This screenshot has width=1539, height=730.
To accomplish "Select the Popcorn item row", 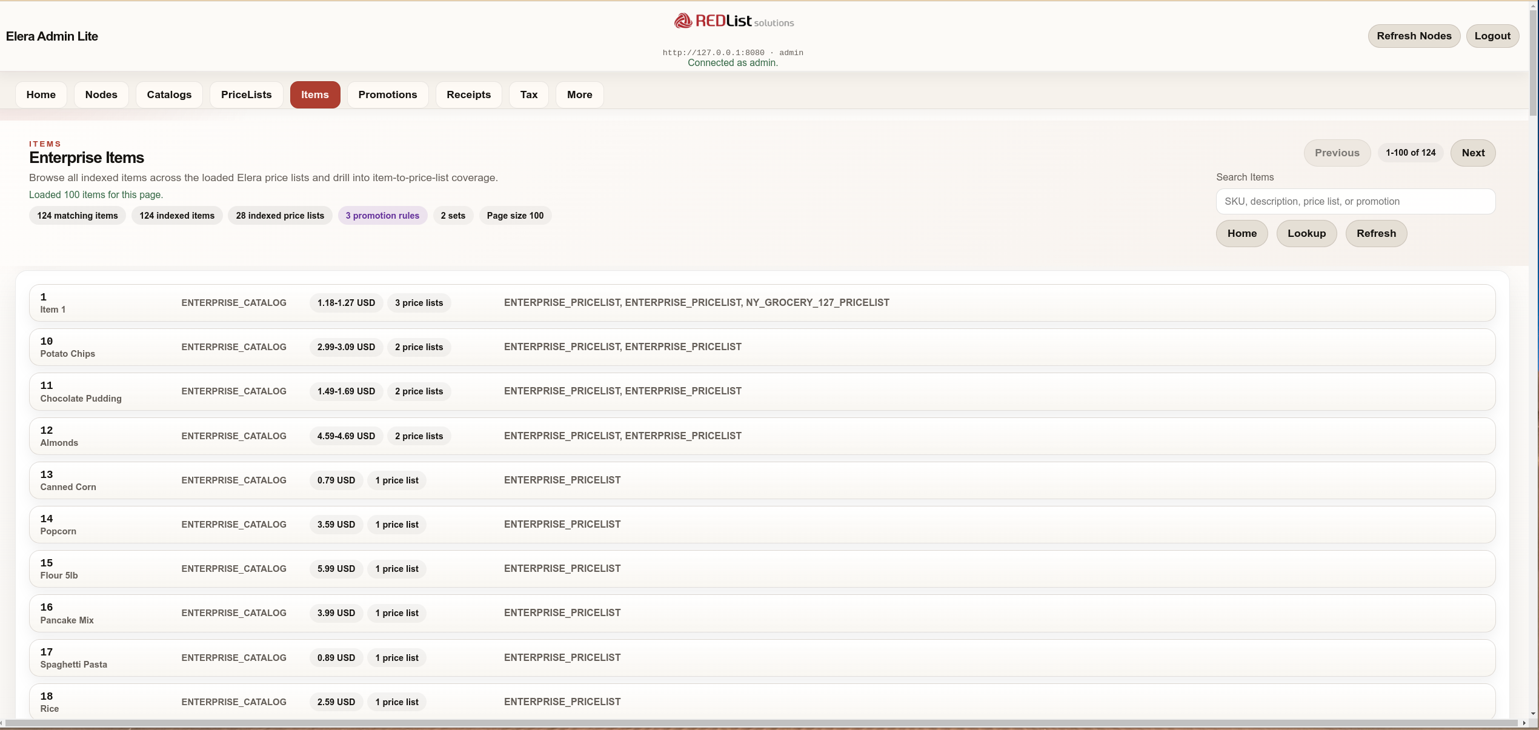I will (x=762, y=525).
